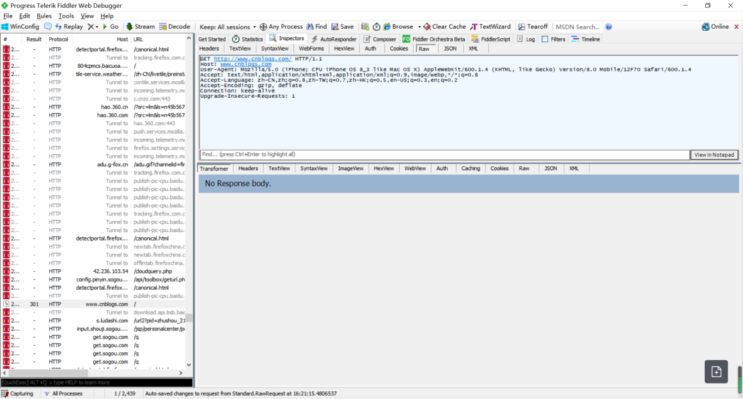This screenshot has width=743, height=399.
Task: Toggle Stream mode
Action: [x=140, y=27]
